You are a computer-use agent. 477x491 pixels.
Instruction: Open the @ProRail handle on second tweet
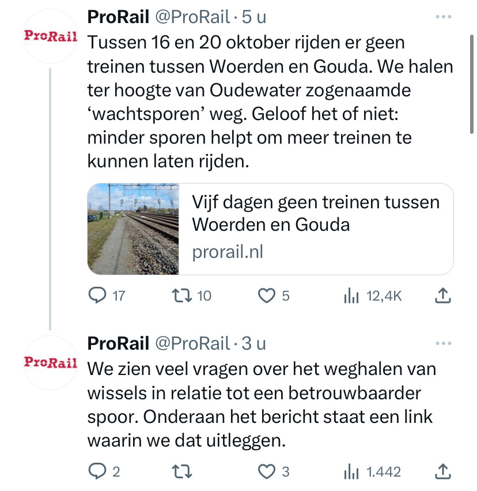click(192, 343)
